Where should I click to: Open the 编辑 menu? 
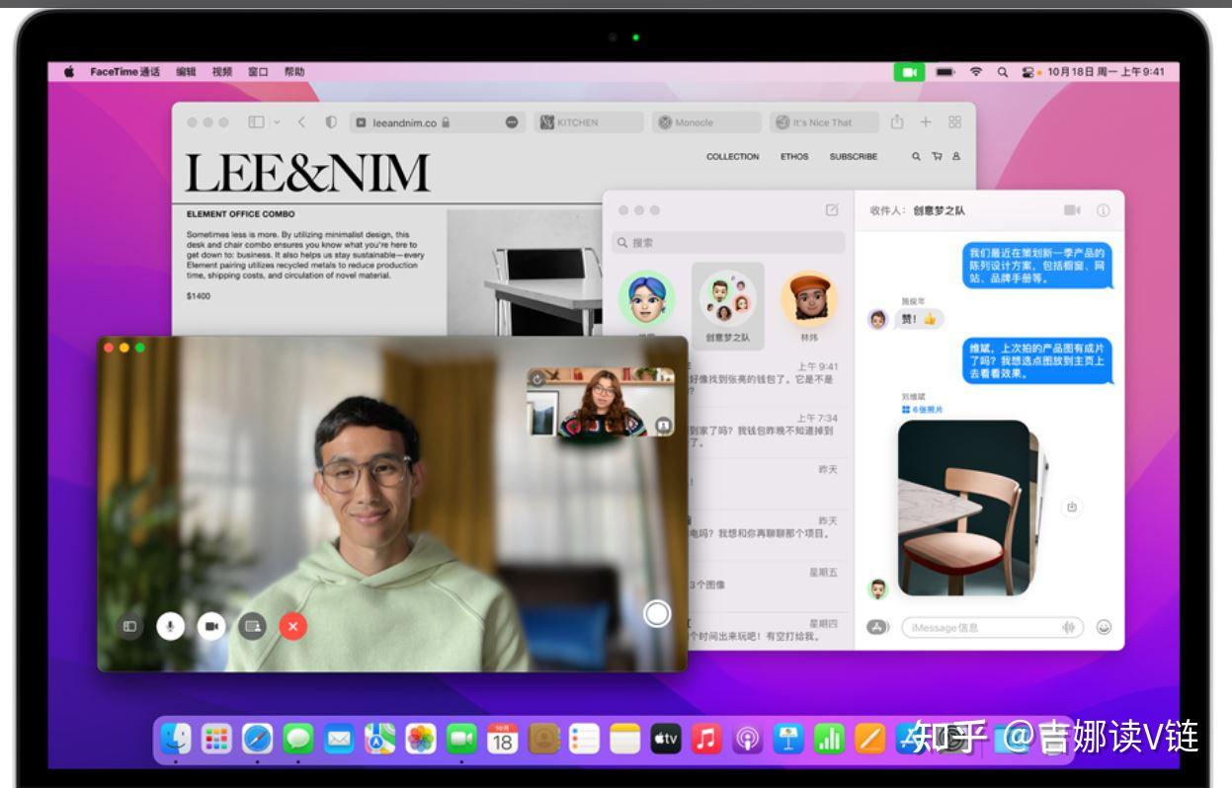click(186, 72)
